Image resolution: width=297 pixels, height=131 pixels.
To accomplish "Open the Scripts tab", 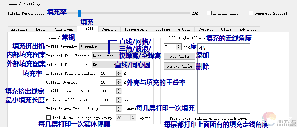I will [x=206, y=29].
